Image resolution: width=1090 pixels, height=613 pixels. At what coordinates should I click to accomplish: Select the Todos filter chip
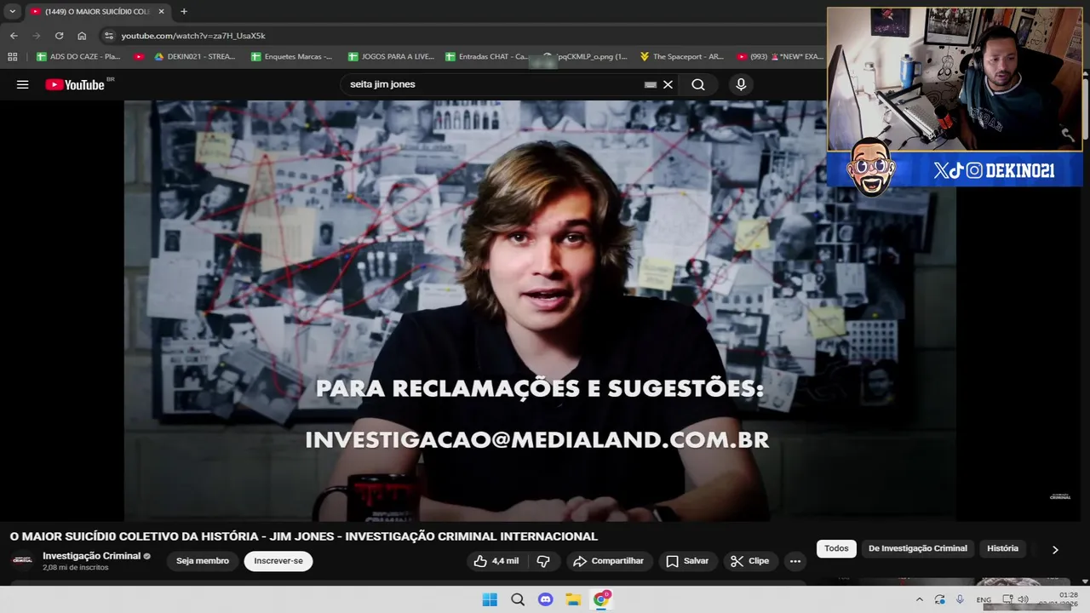pyautogui.click(x=836, y=548)
